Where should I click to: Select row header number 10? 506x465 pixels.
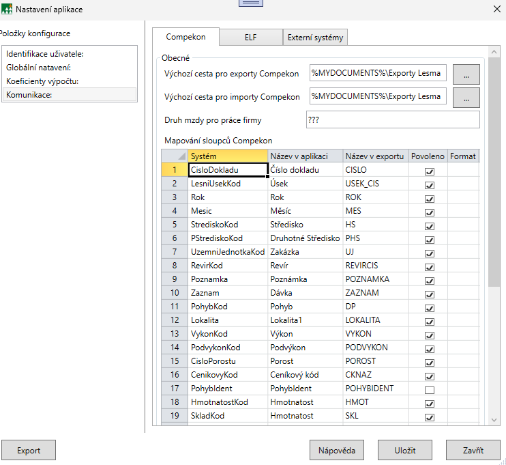(x=175, y=293)
